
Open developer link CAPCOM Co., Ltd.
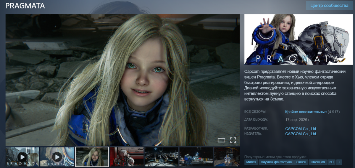[x=301, y=129]
